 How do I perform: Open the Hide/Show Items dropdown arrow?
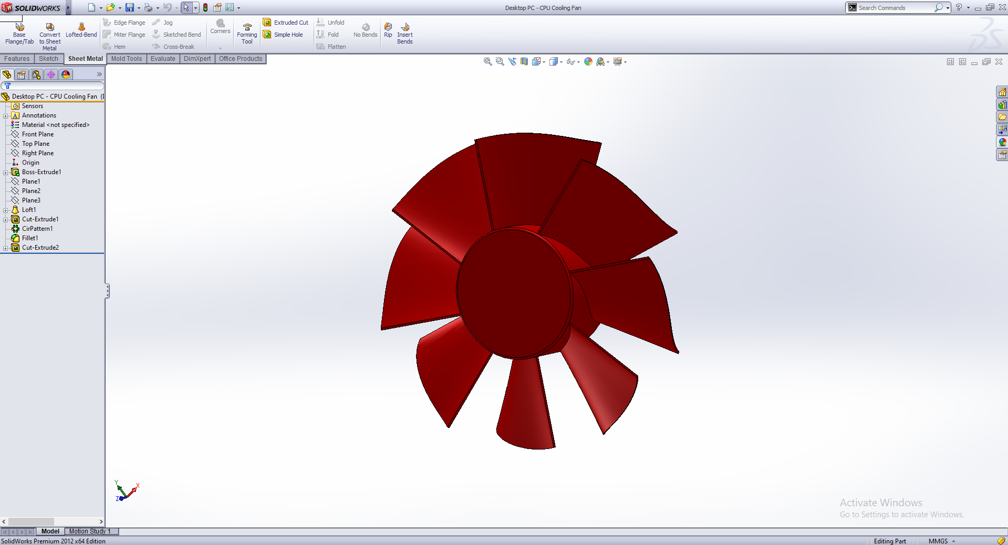pos(579,62)
